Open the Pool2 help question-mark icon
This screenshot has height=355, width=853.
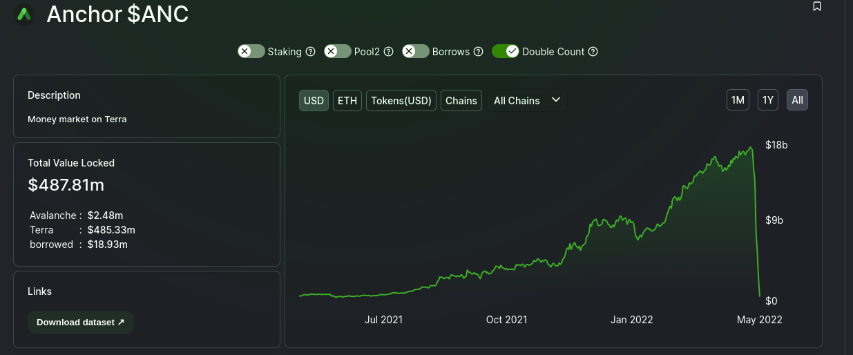click(x=388, y=52)
